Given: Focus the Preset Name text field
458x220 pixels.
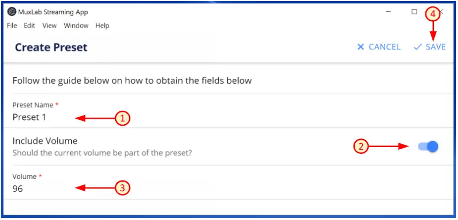Looking at the screenshot, I should 43,118.
